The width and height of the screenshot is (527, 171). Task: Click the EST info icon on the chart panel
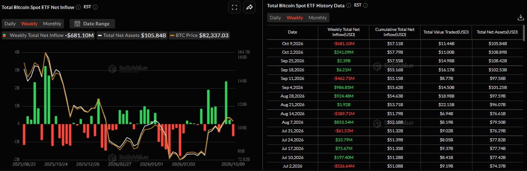click(95, 7)
